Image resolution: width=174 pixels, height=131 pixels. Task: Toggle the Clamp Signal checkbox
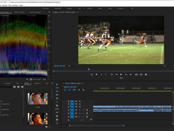(x=31, y=79)
